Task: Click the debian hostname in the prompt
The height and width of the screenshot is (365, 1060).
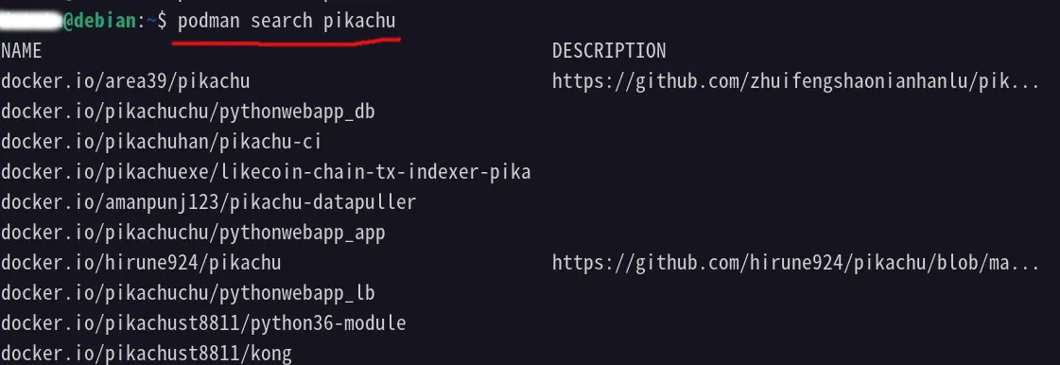Action: coord(105,21)
